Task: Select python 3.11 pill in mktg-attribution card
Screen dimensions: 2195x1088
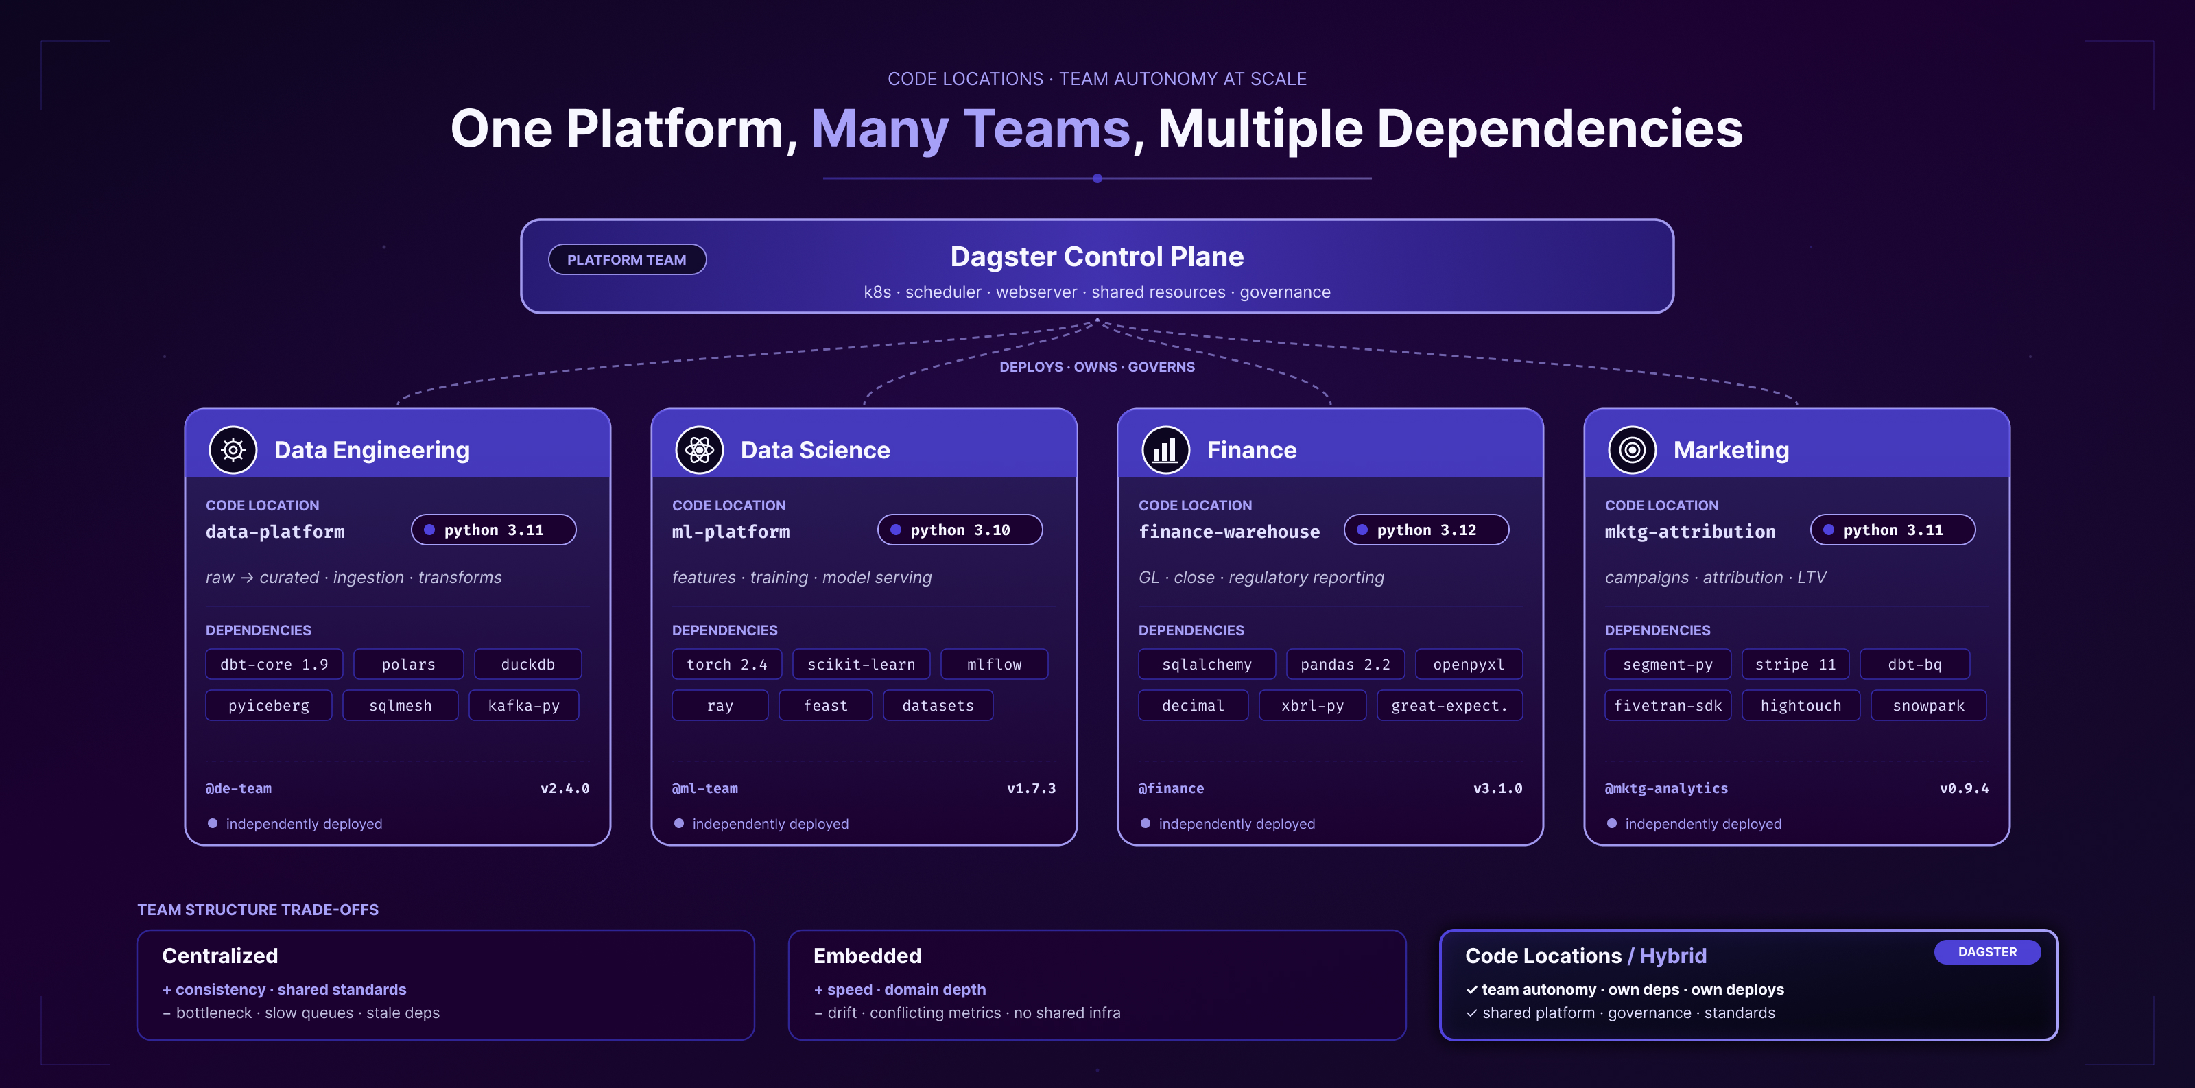Action: click(x=1893, y=530)
